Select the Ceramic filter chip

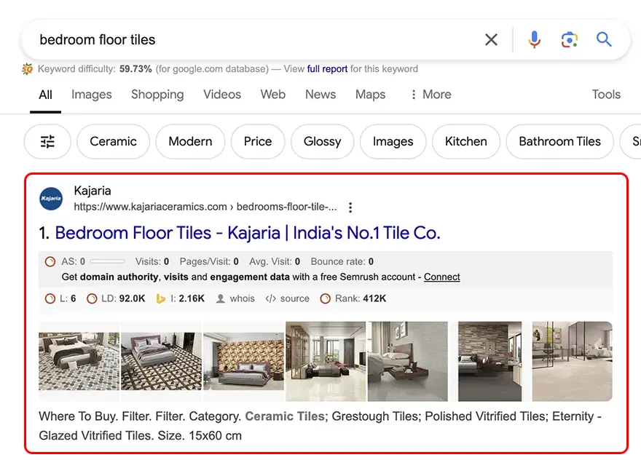(x=113, y=141)
